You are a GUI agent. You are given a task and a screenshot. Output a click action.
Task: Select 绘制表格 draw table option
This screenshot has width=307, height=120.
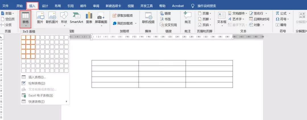[45, 83]
